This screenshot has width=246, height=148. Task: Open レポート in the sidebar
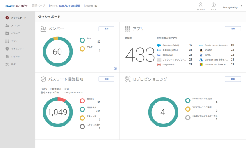16,56
